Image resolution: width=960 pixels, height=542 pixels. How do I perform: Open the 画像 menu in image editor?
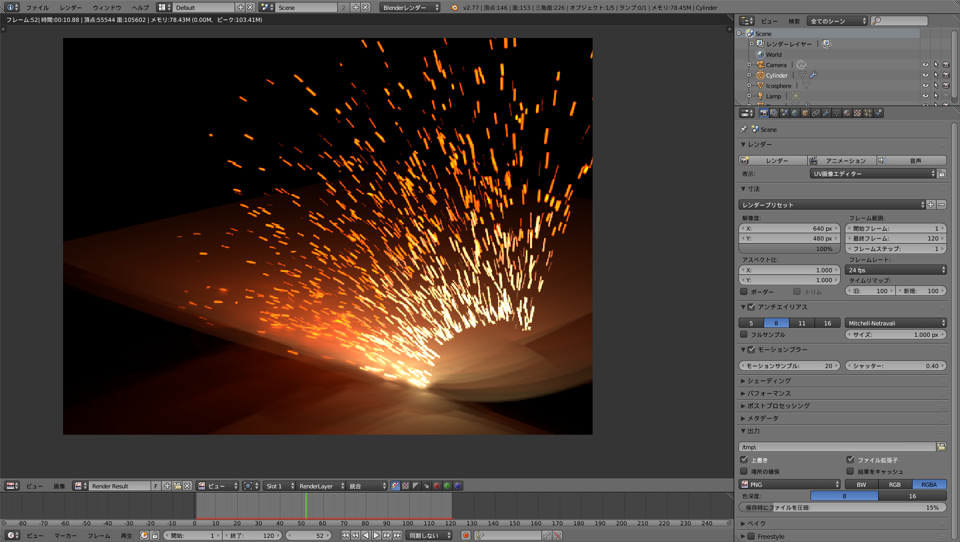(x=59, y=486)
